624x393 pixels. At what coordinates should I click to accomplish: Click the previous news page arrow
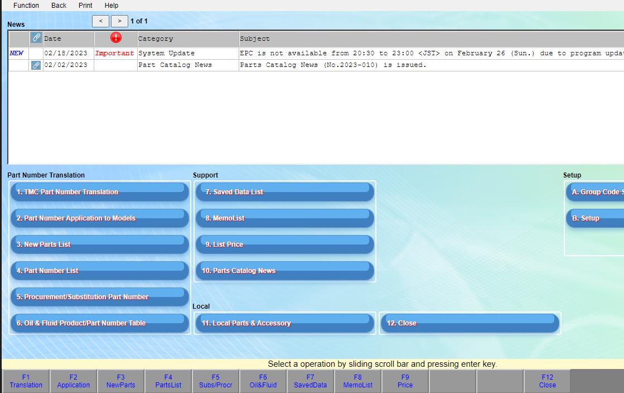[100, 21]
